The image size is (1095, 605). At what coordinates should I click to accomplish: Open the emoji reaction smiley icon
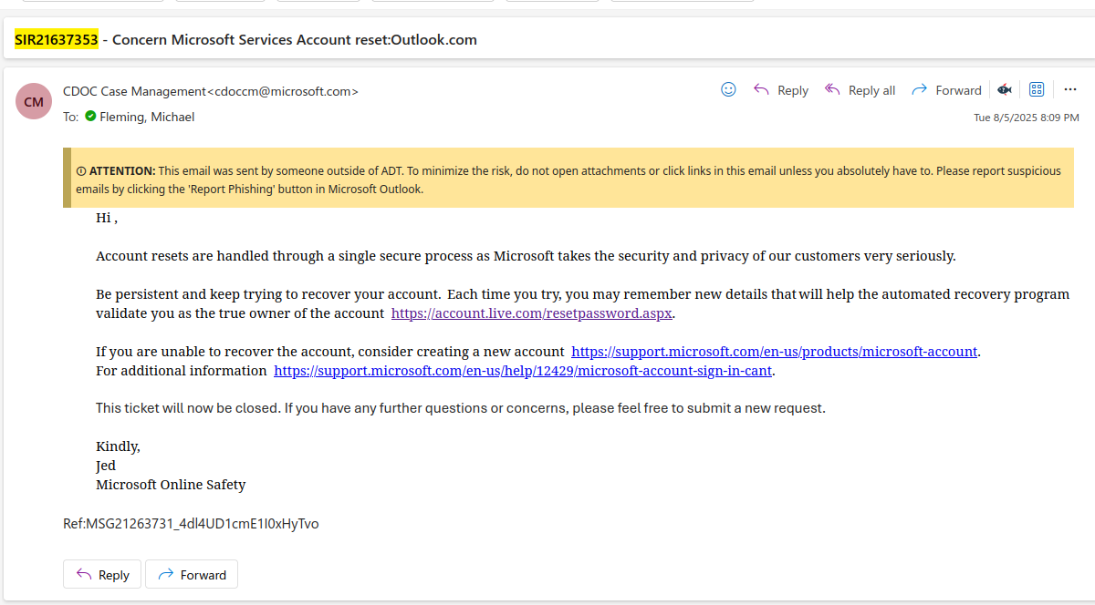pyautogui.click(x=728, y=89)
